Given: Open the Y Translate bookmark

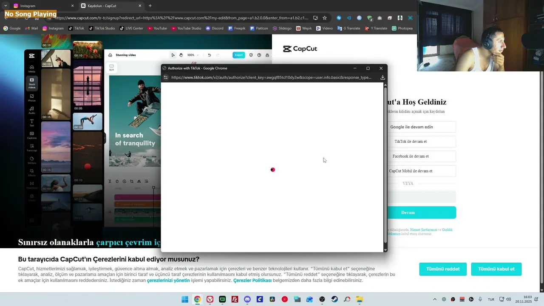Looking at the screenshot, I should [x=376, y=28].
